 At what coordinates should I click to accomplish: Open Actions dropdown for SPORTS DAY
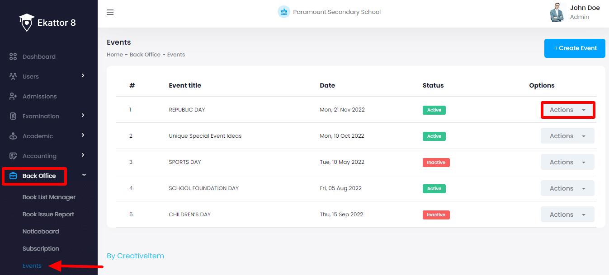[x=567, y=162]
